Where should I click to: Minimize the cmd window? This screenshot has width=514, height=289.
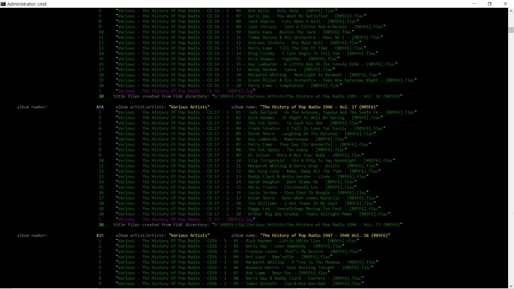(x=474, y=4)
